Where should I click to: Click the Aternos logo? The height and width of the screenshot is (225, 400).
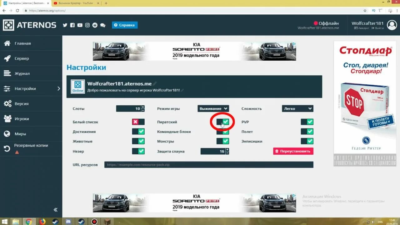30,25
